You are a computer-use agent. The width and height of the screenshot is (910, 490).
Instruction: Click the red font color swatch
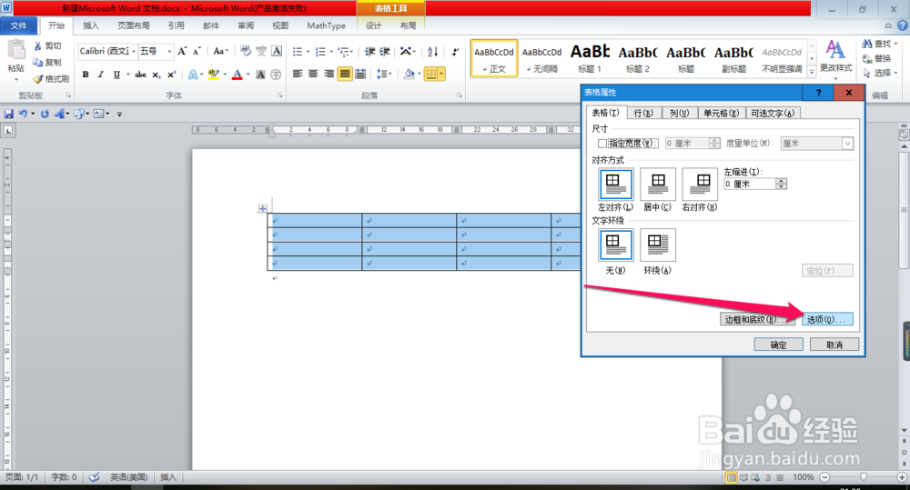point(237,75)
